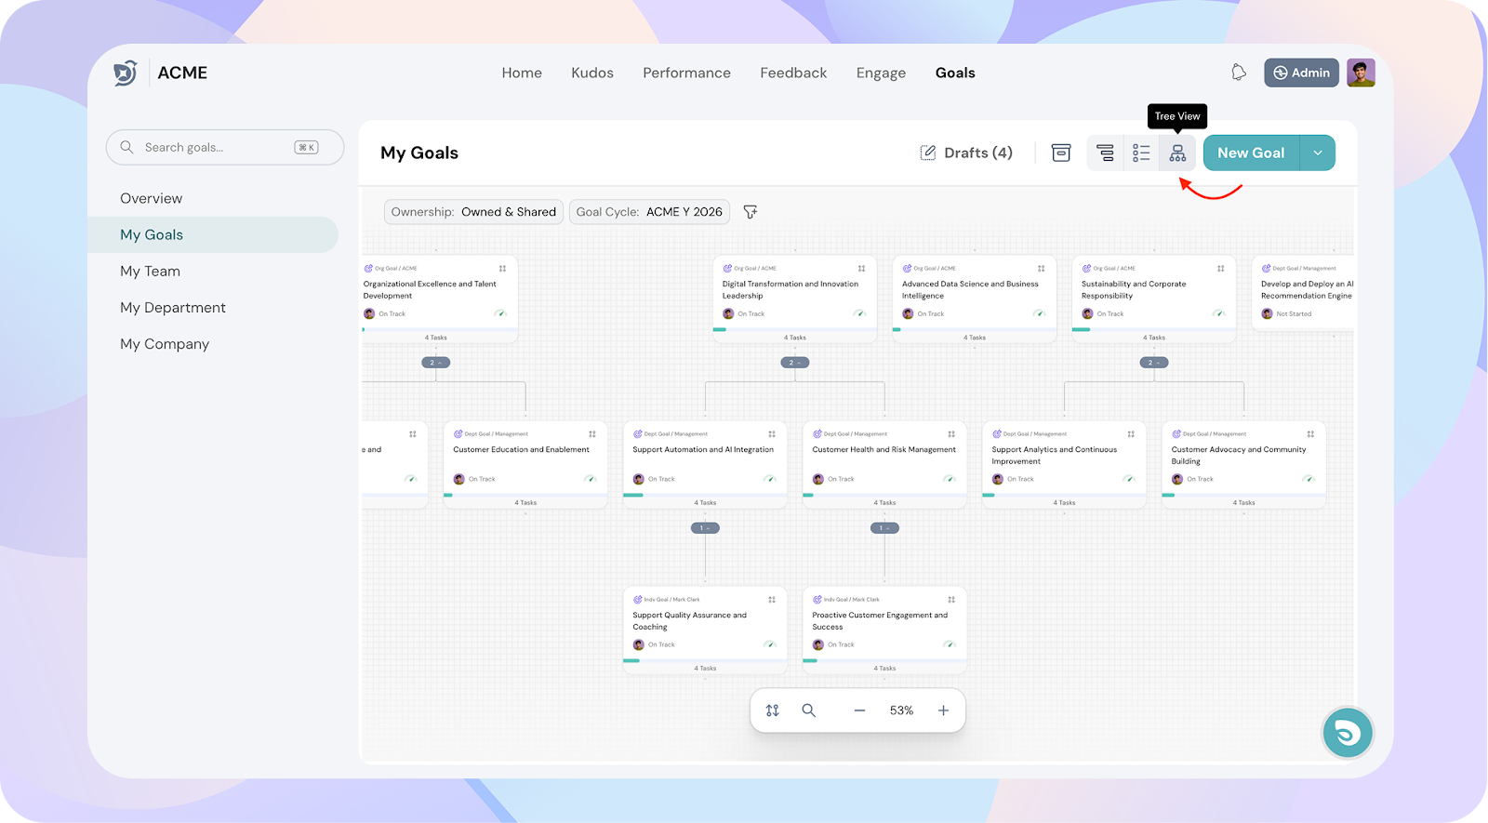Viewport: 1488px width, 823px height.
Task: Click expand icon on Organizational Excellence card
Action: [x=502, y=269]
